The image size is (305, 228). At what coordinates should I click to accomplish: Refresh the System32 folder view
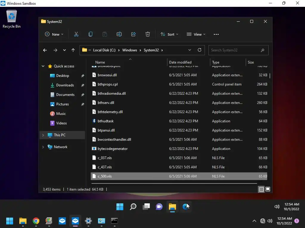click(x=199, y=50)
